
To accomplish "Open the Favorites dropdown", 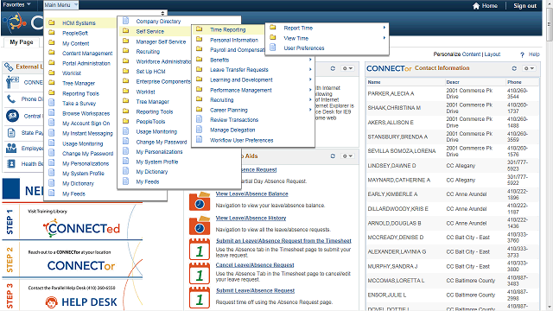I will (x=16, y=5).
